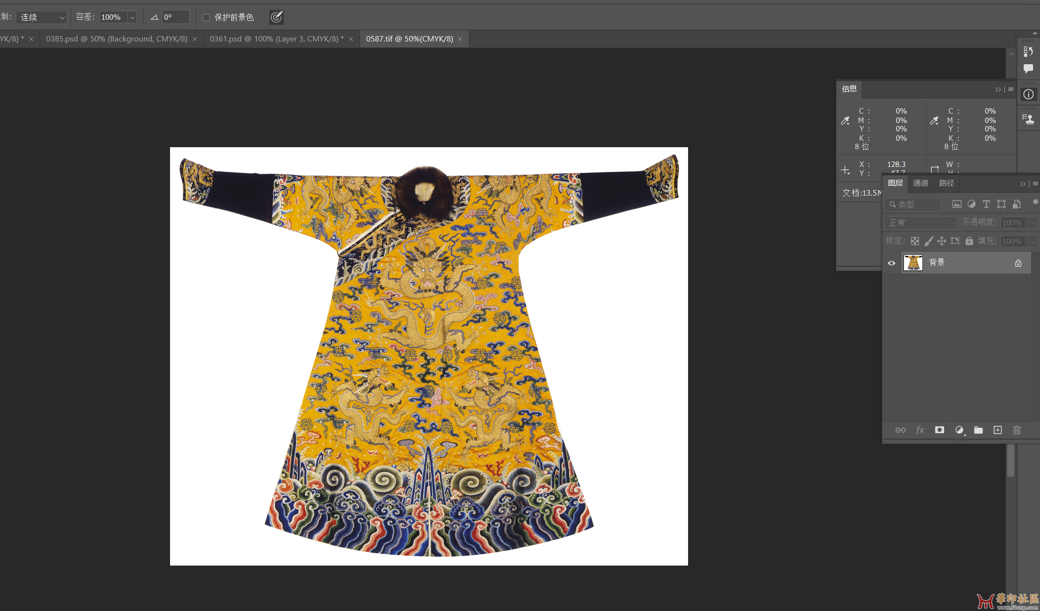Expand the icon dock with top double arrows
Screen dimensions: 1040x611
(x=1035, y=34)
